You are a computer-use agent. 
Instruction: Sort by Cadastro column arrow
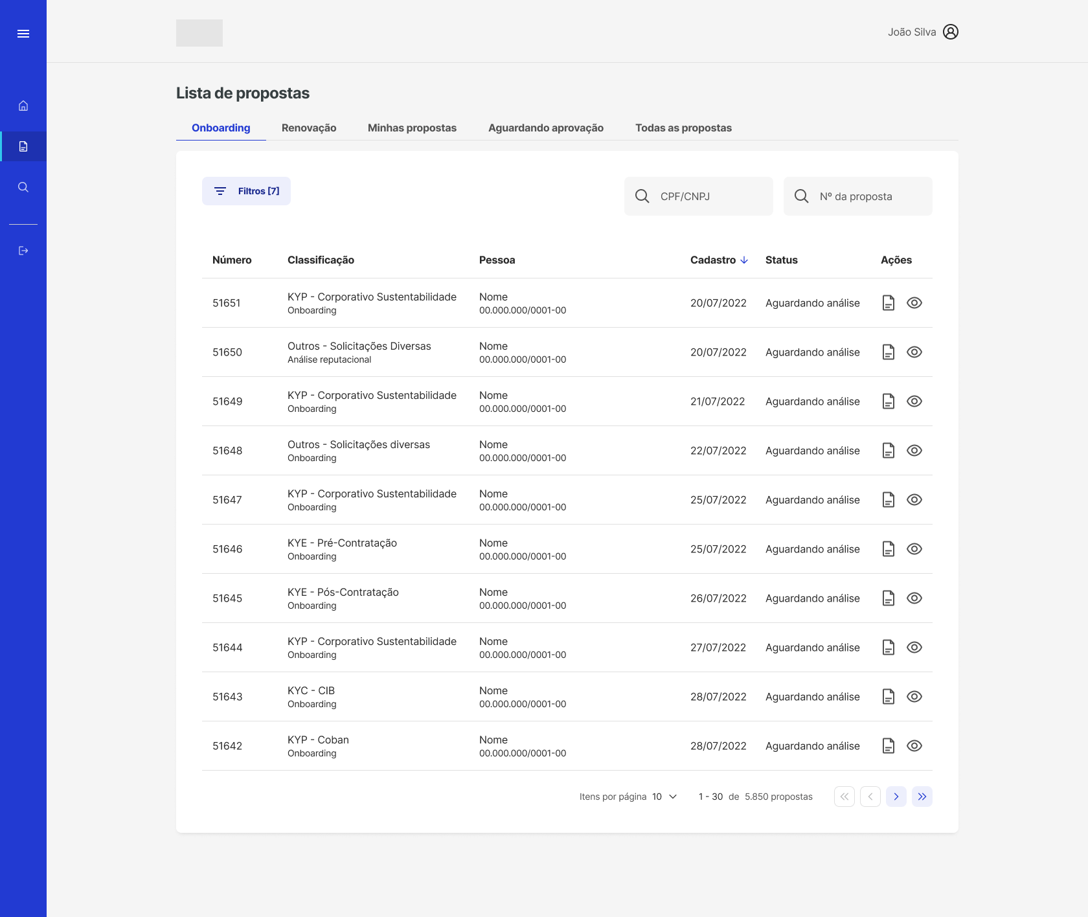(744, 260)
